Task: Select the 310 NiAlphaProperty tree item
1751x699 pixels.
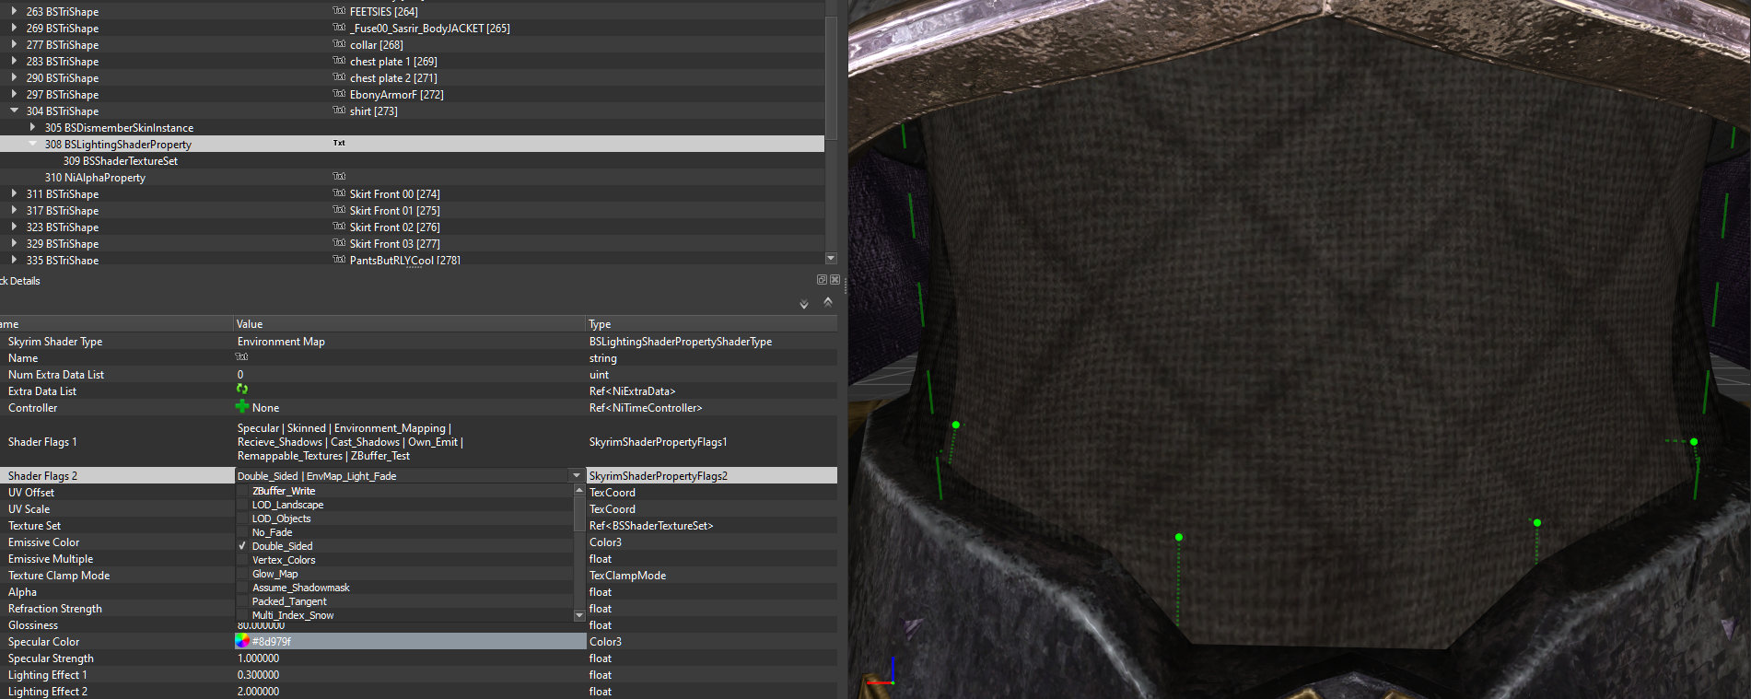Action: point(95,177)
